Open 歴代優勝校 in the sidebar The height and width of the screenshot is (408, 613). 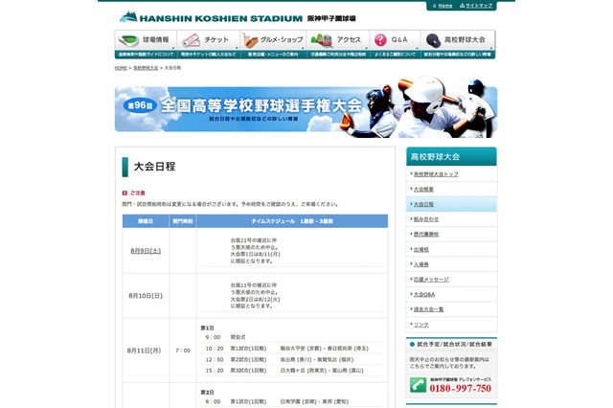tap(426, 235)
